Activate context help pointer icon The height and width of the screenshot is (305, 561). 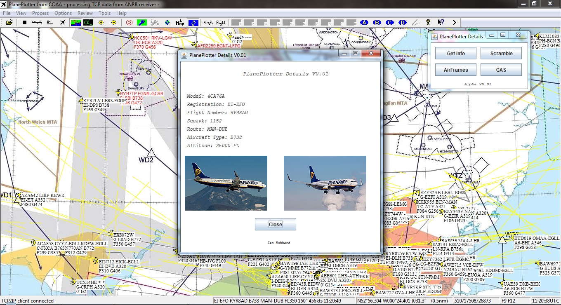[441, 23]
